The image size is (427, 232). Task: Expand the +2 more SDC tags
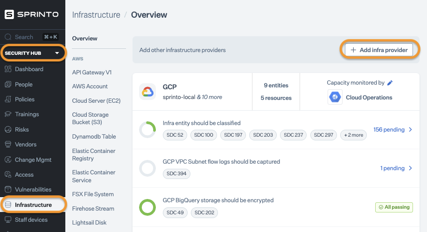click(x=353, y=135)
